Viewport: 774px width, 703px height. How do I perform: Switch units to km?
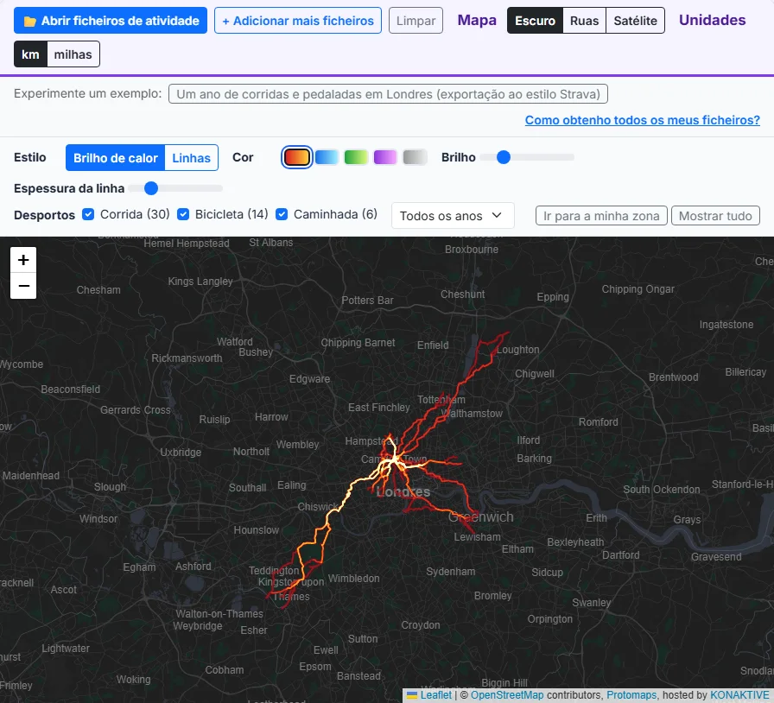[30, 54]
